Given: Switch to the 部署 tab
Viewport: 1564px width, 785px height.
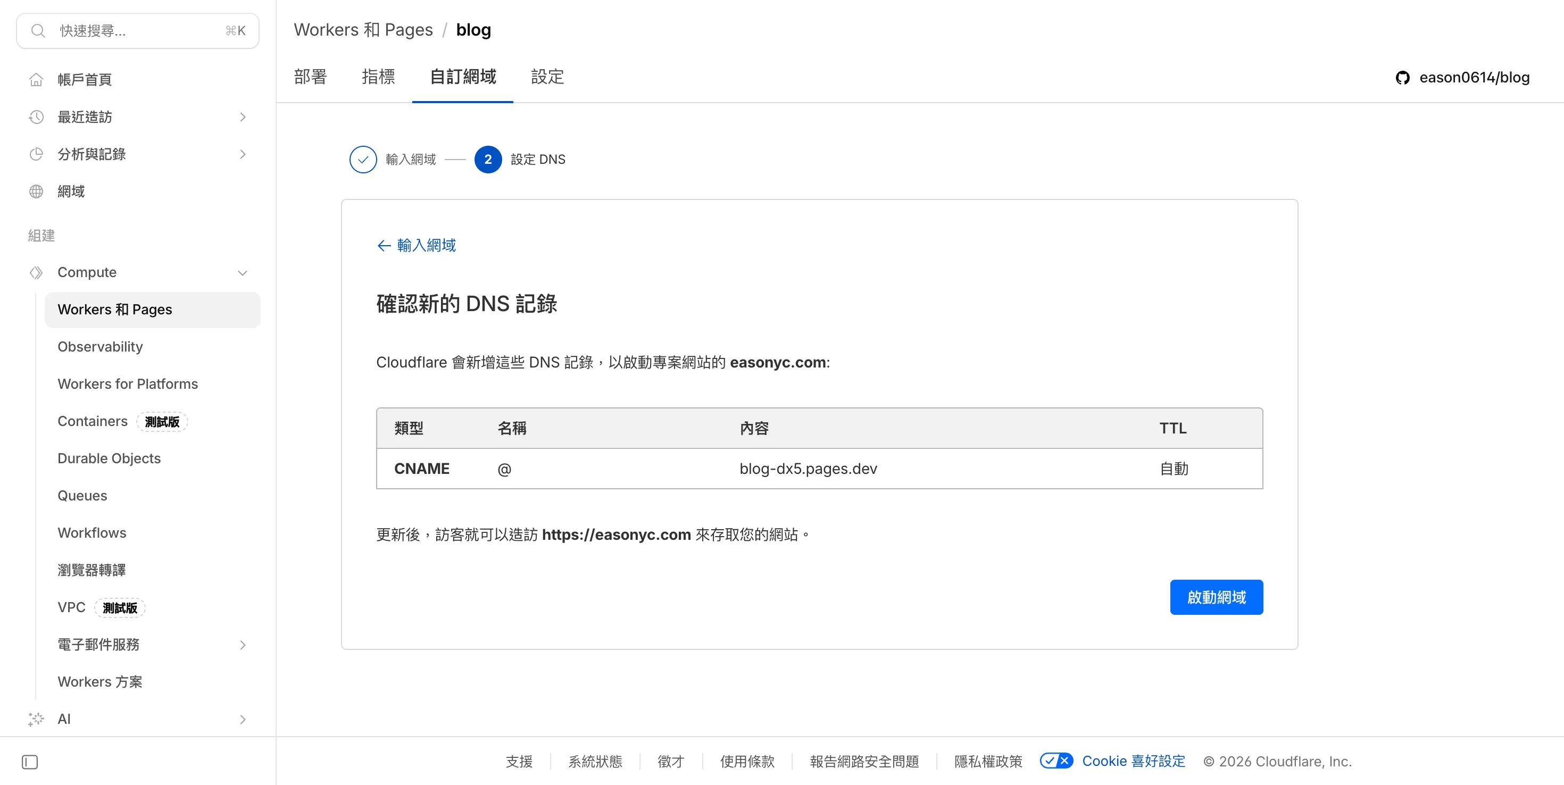Looking at the screenshot, I should tap(310, 77).
